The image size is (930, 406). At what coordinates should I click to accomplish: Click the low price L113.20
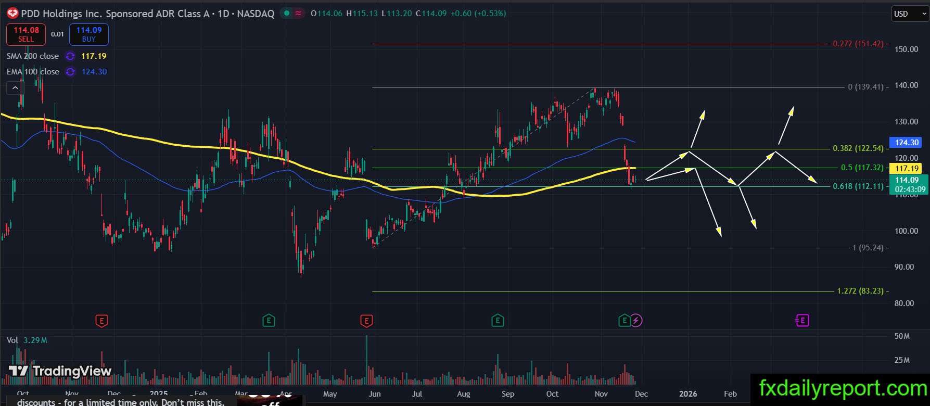point(397,14)
